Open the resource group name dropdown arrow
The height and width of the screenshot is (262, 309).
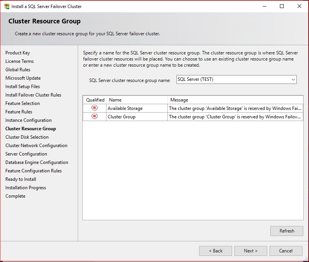point(293,79)
